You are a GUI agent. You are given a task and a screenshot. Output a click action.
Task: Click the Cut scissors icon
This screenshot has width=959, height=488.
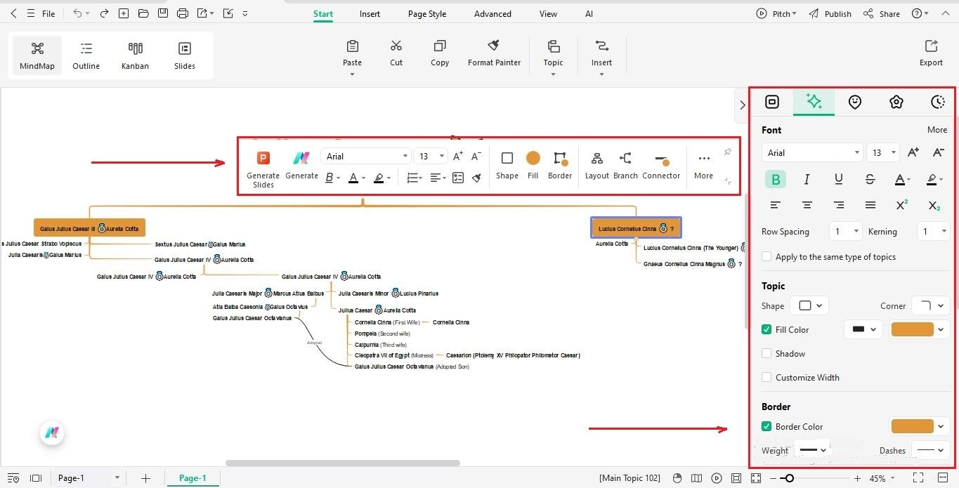point(396,46)
